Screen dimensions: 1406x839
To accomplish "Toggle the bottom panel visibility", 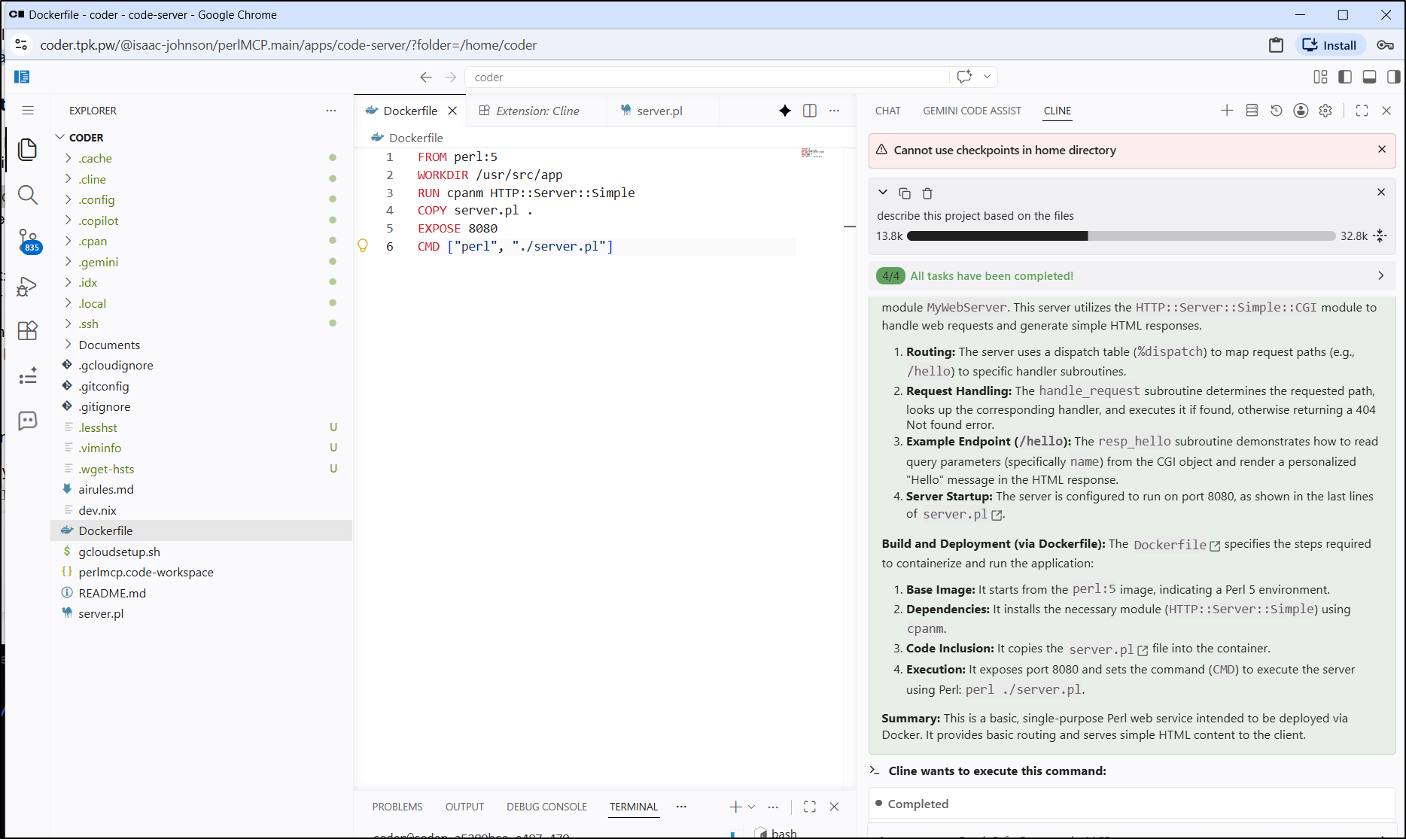I will point(1370,77).
